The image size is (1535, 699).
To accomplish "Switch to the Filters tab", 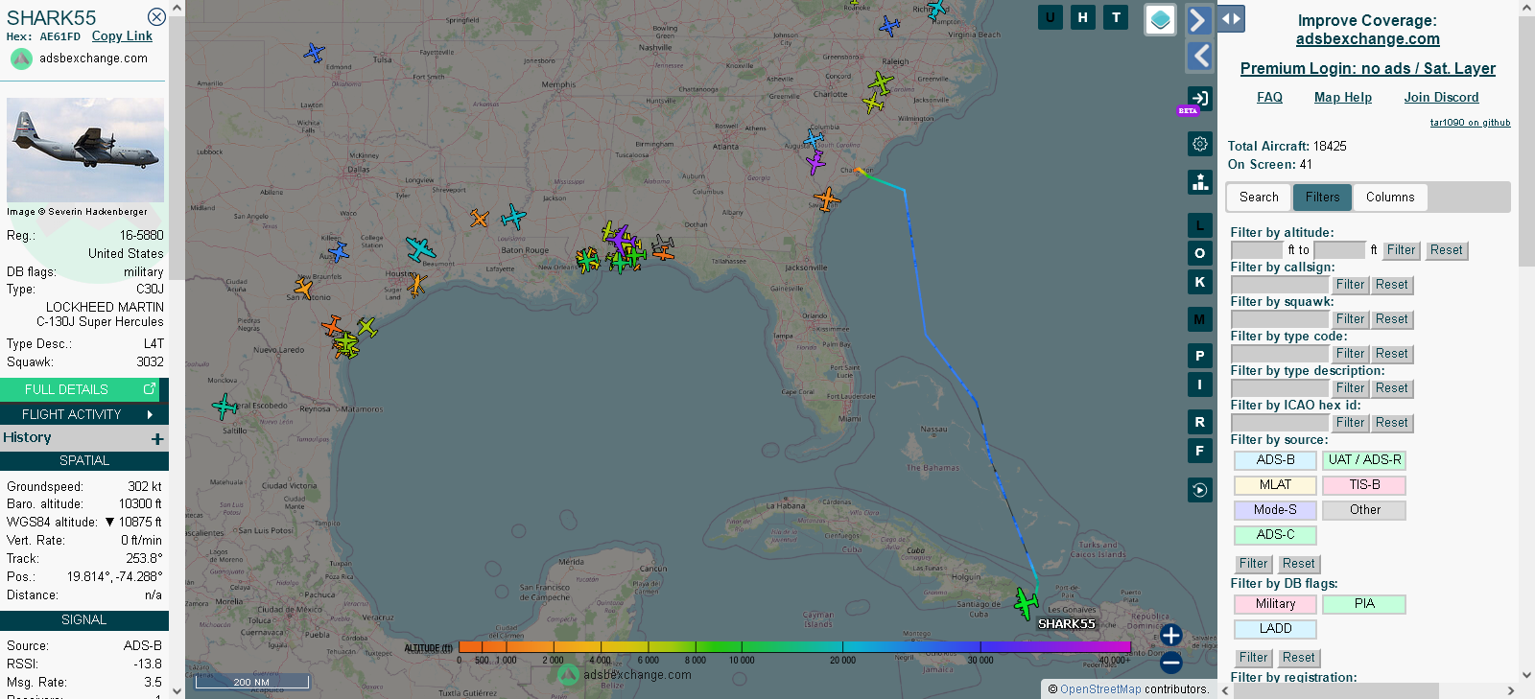I will 1322,198.
